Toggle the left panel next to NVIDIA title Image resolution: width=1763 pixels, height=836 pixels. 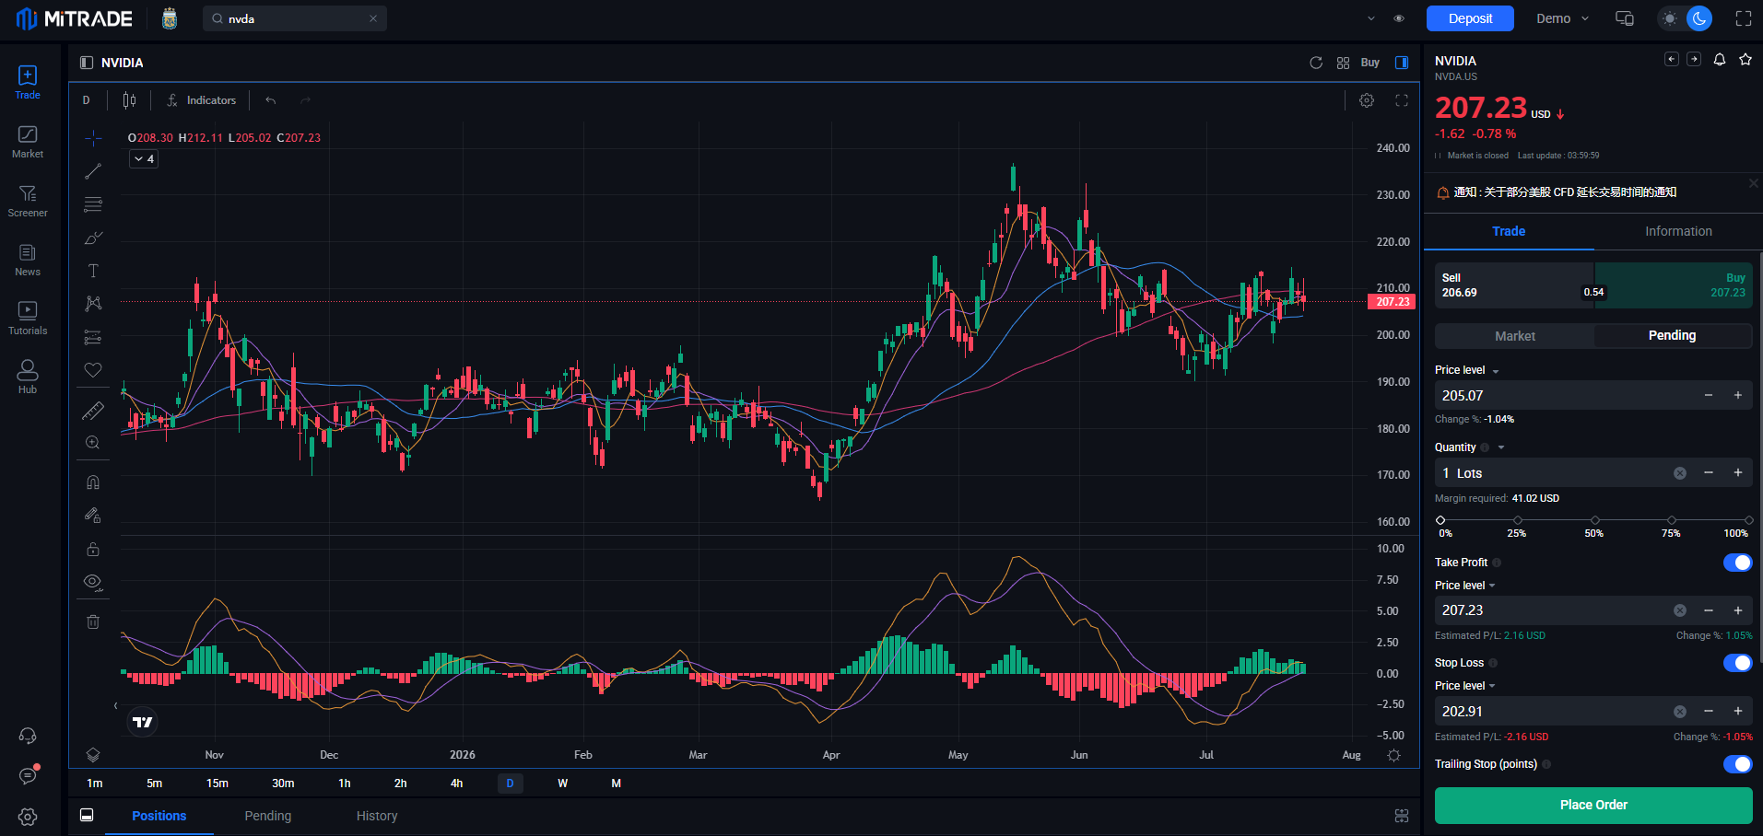(87, 63)
